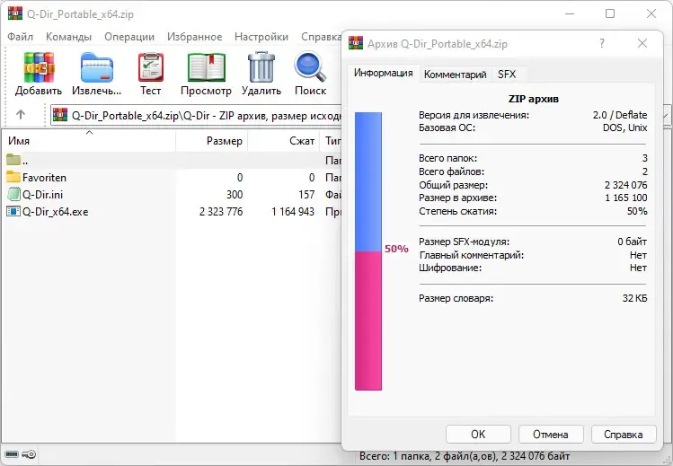This screenshot has height=466, width=673.
Task: Click the WinRAR icon in main title bar
Action: pyautogui.click(x=15, y=13)
